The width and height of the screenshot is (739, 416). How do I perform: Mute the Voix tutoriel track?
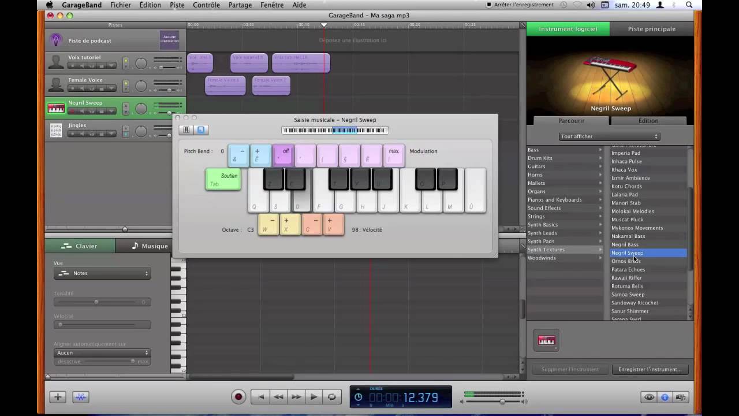(x=82, y=66)
